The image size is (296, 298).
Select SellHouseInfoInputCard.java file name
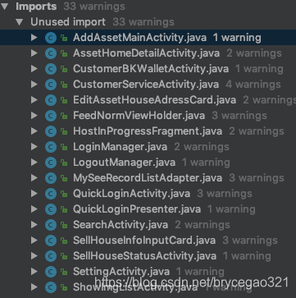(144, 241)
